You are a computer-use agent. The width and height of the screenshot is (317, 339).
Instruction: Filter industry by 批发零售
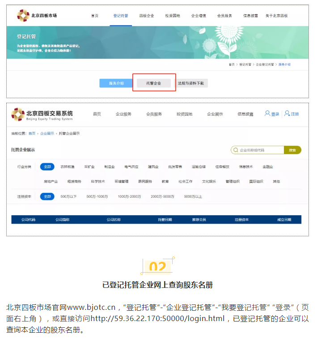(175, 167)
